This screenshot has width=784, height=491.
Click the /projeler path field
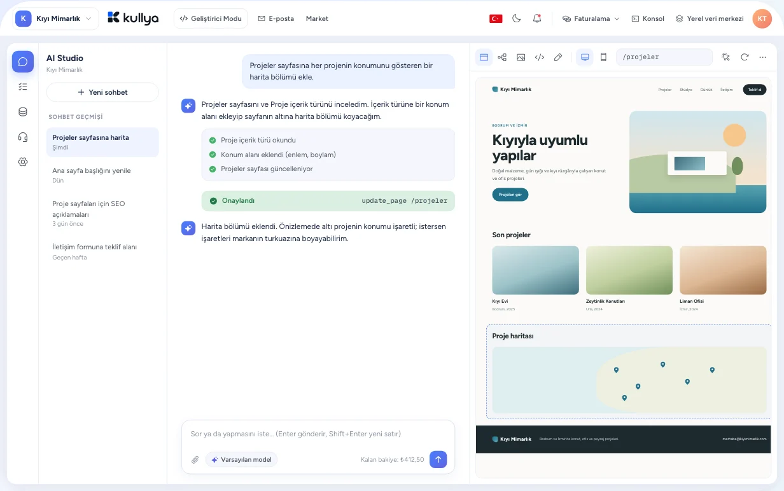coord(664,57)
